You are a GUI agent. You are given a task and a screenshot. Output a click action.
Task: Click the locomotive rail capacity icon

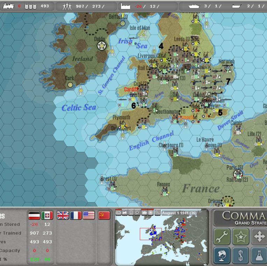9,6
